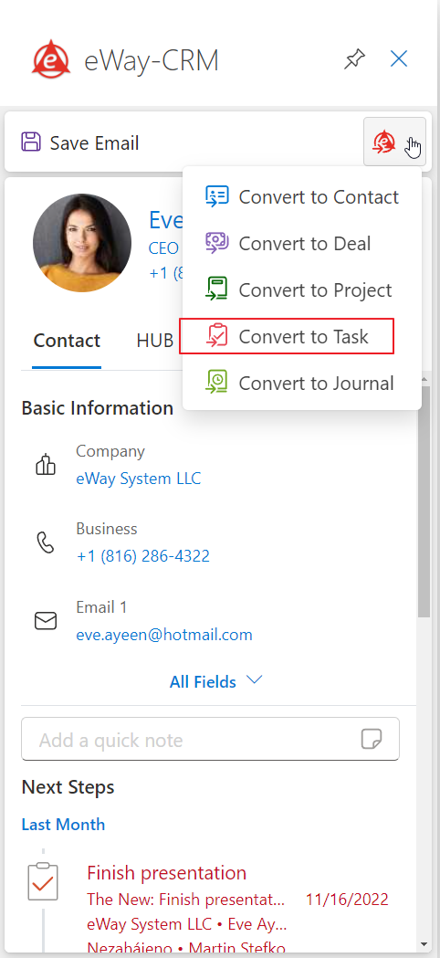Click the Convert to Task icon
Screen dimensions: 440x958
pos(217,336)
